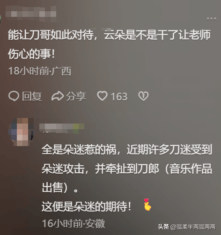The image size is (221, 235).
Task: Click the 163 like count
Action: click(x=119, y=96)
